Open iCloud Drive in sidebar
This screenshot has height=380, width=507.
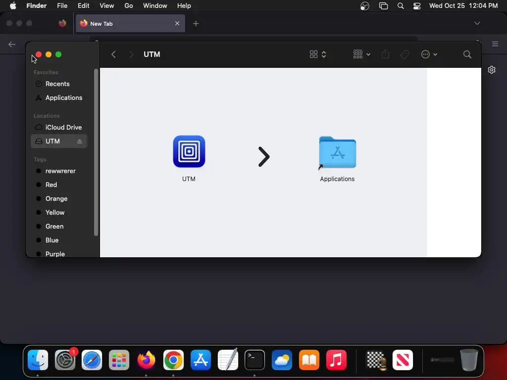[x=59, y=127]
